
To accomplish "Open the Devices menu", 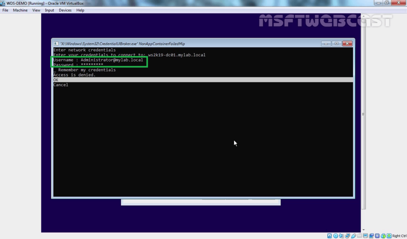I will point(65,10).
